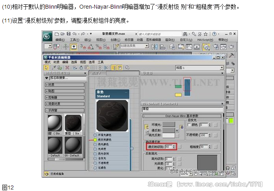The height and width of the screenshot is (191, 274).
Task: Toggle the percent snap icon
Action: point(99,47)
